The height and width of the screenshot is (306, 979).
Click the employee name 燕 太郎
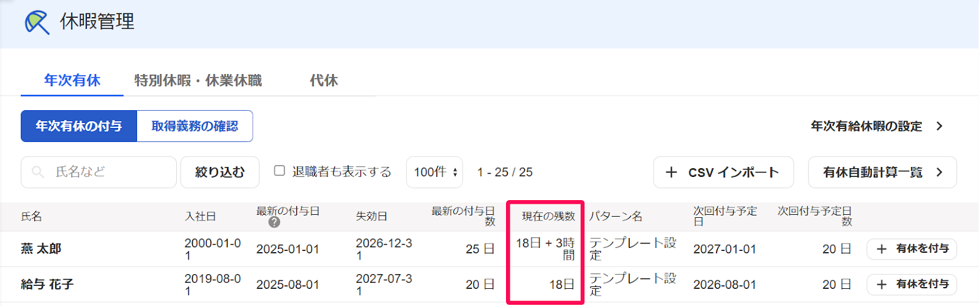coord(41,249)
